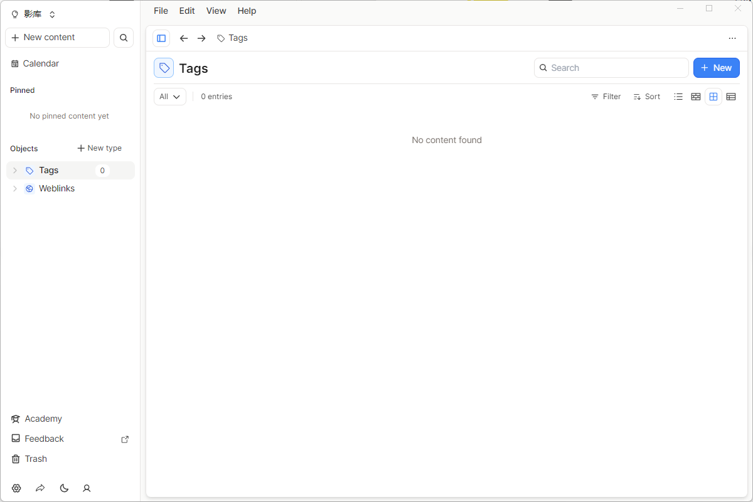Image resolution: width=753 pixels, height=502 pixels.
Task: Switch to table view layout
Action: [731, 97]
